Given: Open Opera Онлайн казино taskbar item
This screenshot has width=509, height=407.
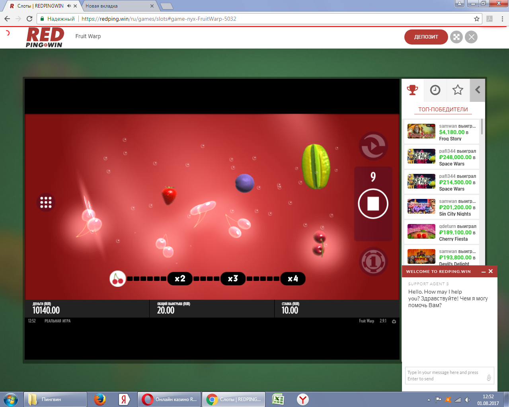Looking at the screenshot, I should coord(170,399).
